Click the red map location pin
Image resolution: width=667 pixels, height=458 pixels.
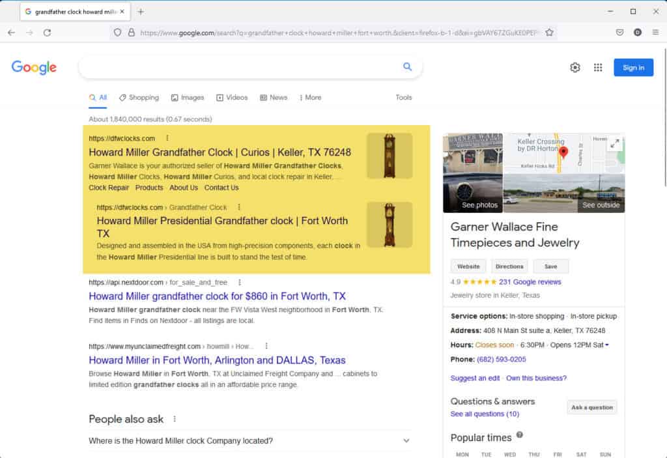563,152
